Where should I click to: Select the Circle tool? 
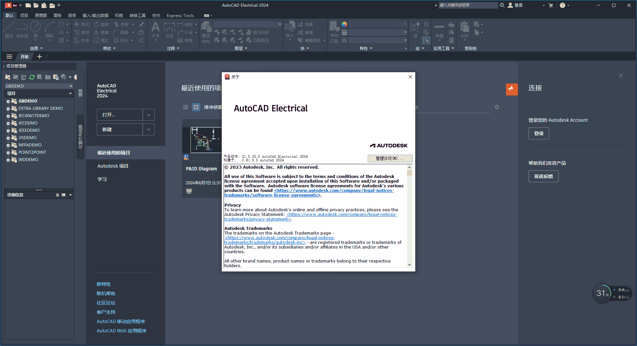[x=36, y=27]
